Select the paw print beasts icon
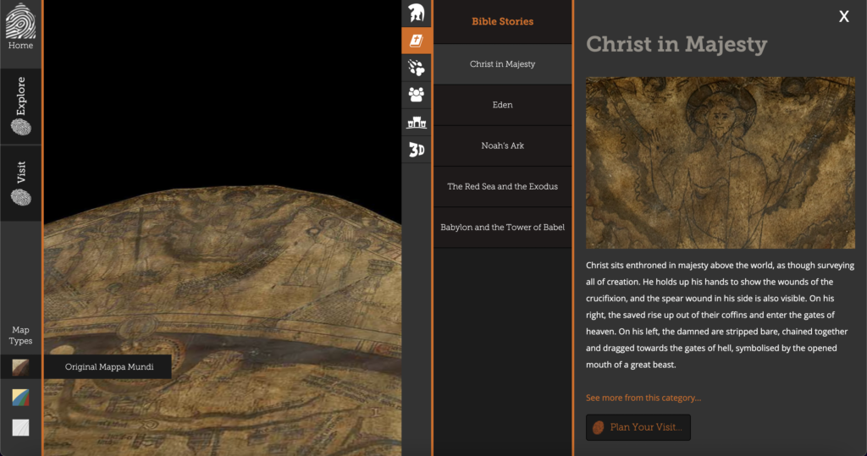This screenshot has width=867, height=456. 417,68
